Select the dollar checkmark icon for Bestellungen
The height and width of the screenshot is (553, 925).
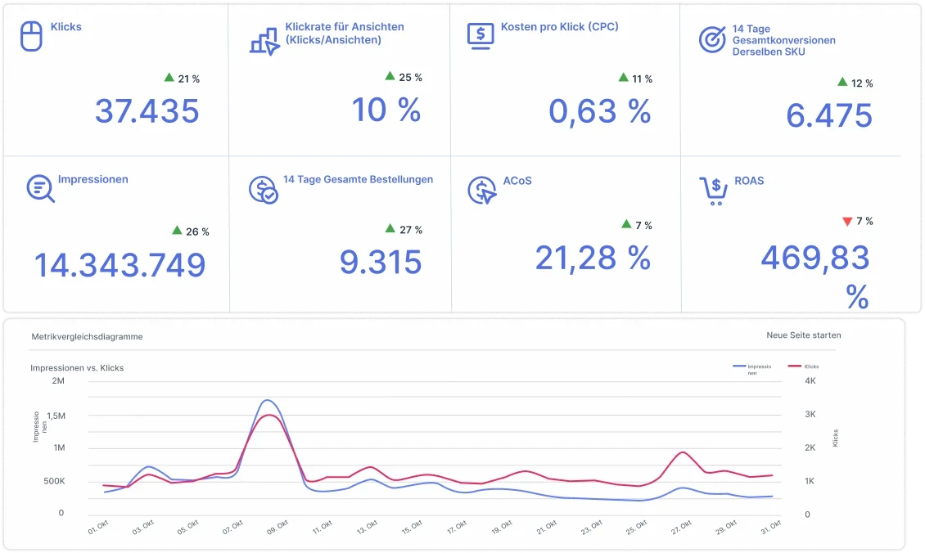pos(263,190)
